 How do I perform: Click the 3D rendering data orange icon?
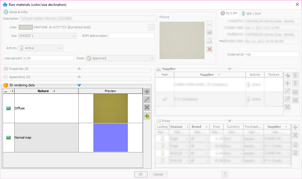pyautogui.click(x=6, y=85)
